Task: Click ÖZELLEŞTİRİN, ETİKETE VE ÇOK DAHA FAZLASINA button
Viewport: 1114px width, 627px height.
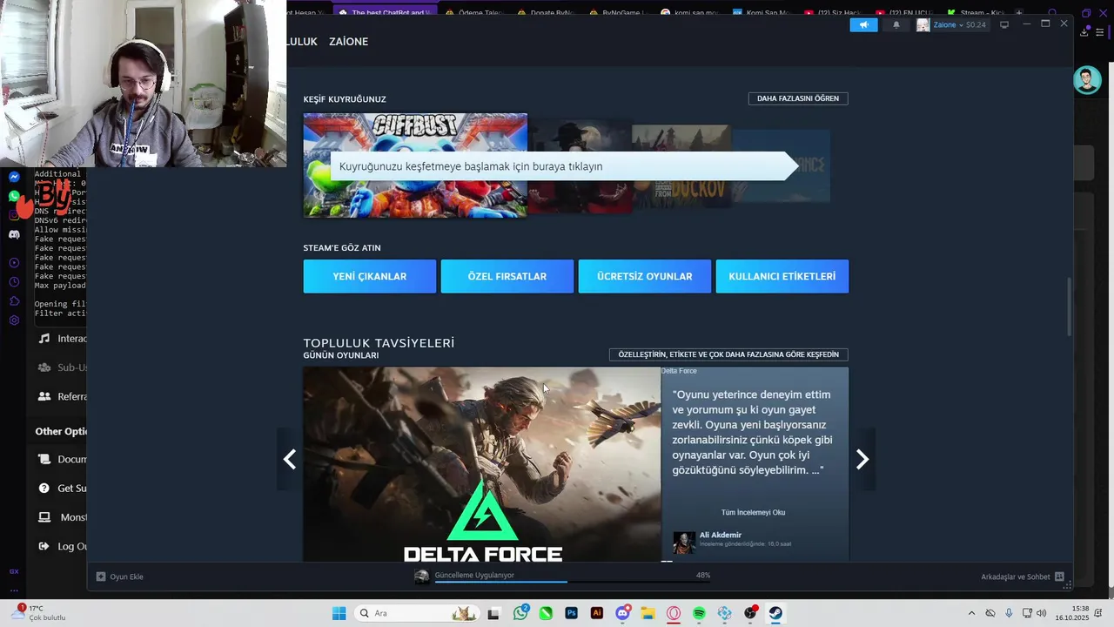Action: 728,354
